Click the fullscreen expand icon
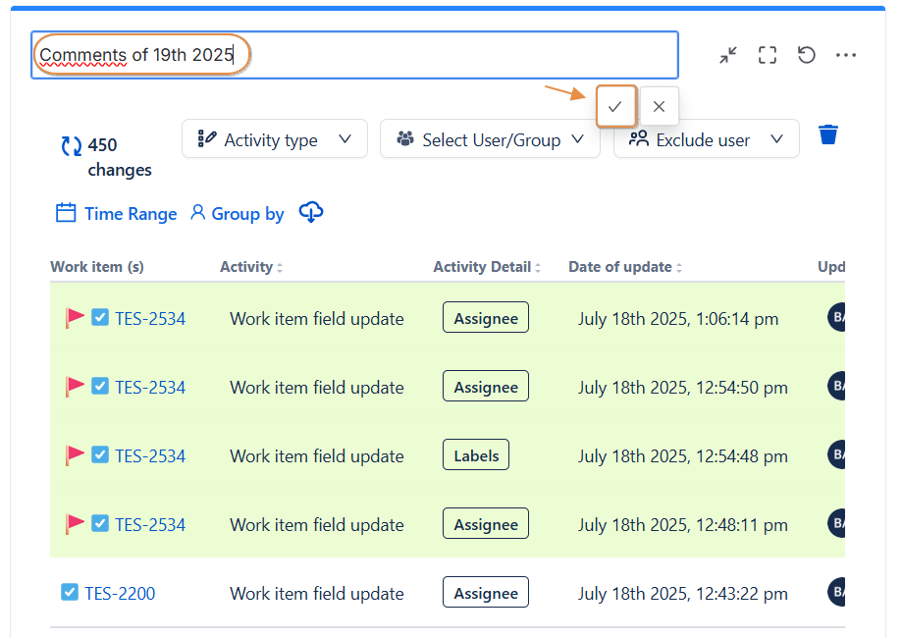Screen dimensions: 902x638 [768, 55]
